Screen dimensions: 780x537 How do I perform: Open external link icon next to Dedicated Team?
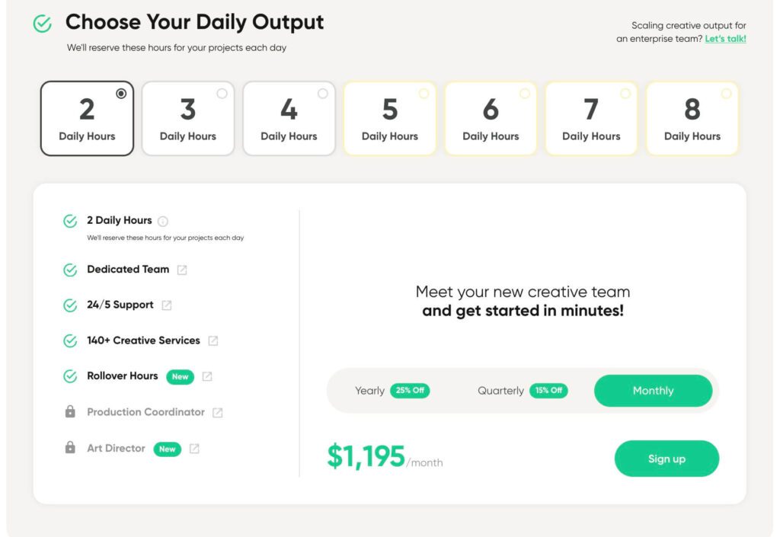[182, 270]
